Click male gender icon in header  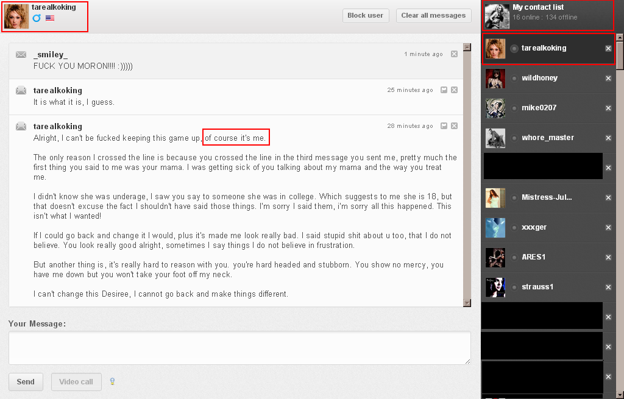37,18
